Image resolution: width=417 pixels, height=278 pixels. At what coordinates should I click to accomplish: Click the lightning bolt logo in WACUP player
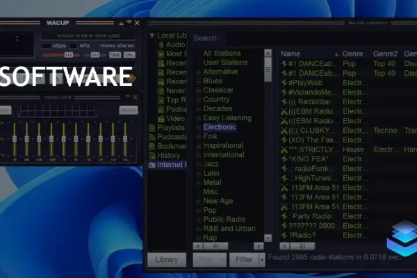(132, 78)
